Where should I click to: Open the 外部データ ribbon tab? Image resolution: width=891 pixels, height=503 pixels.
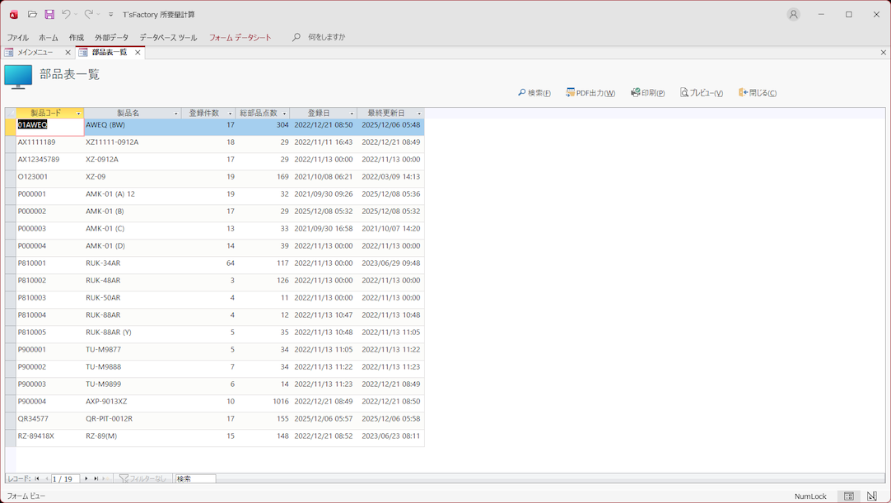[x=111, y=38]
